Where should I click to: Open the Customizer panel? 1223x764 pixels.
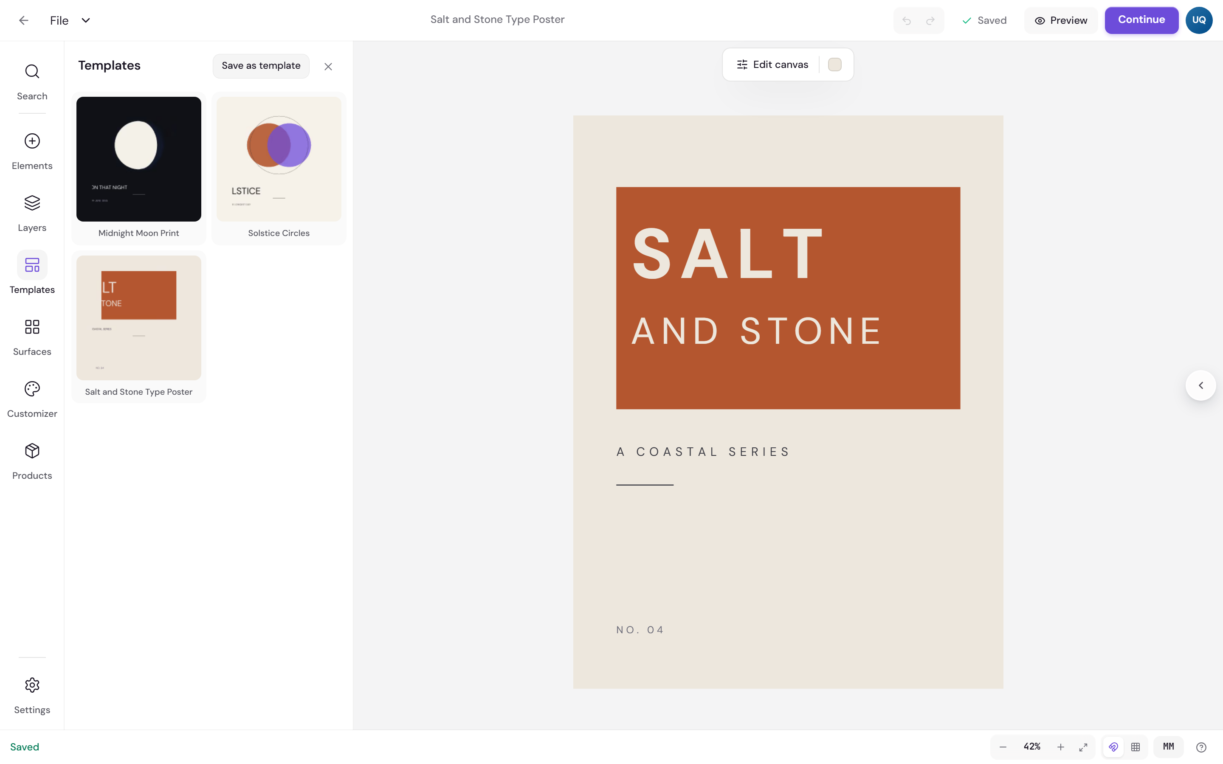32,399
